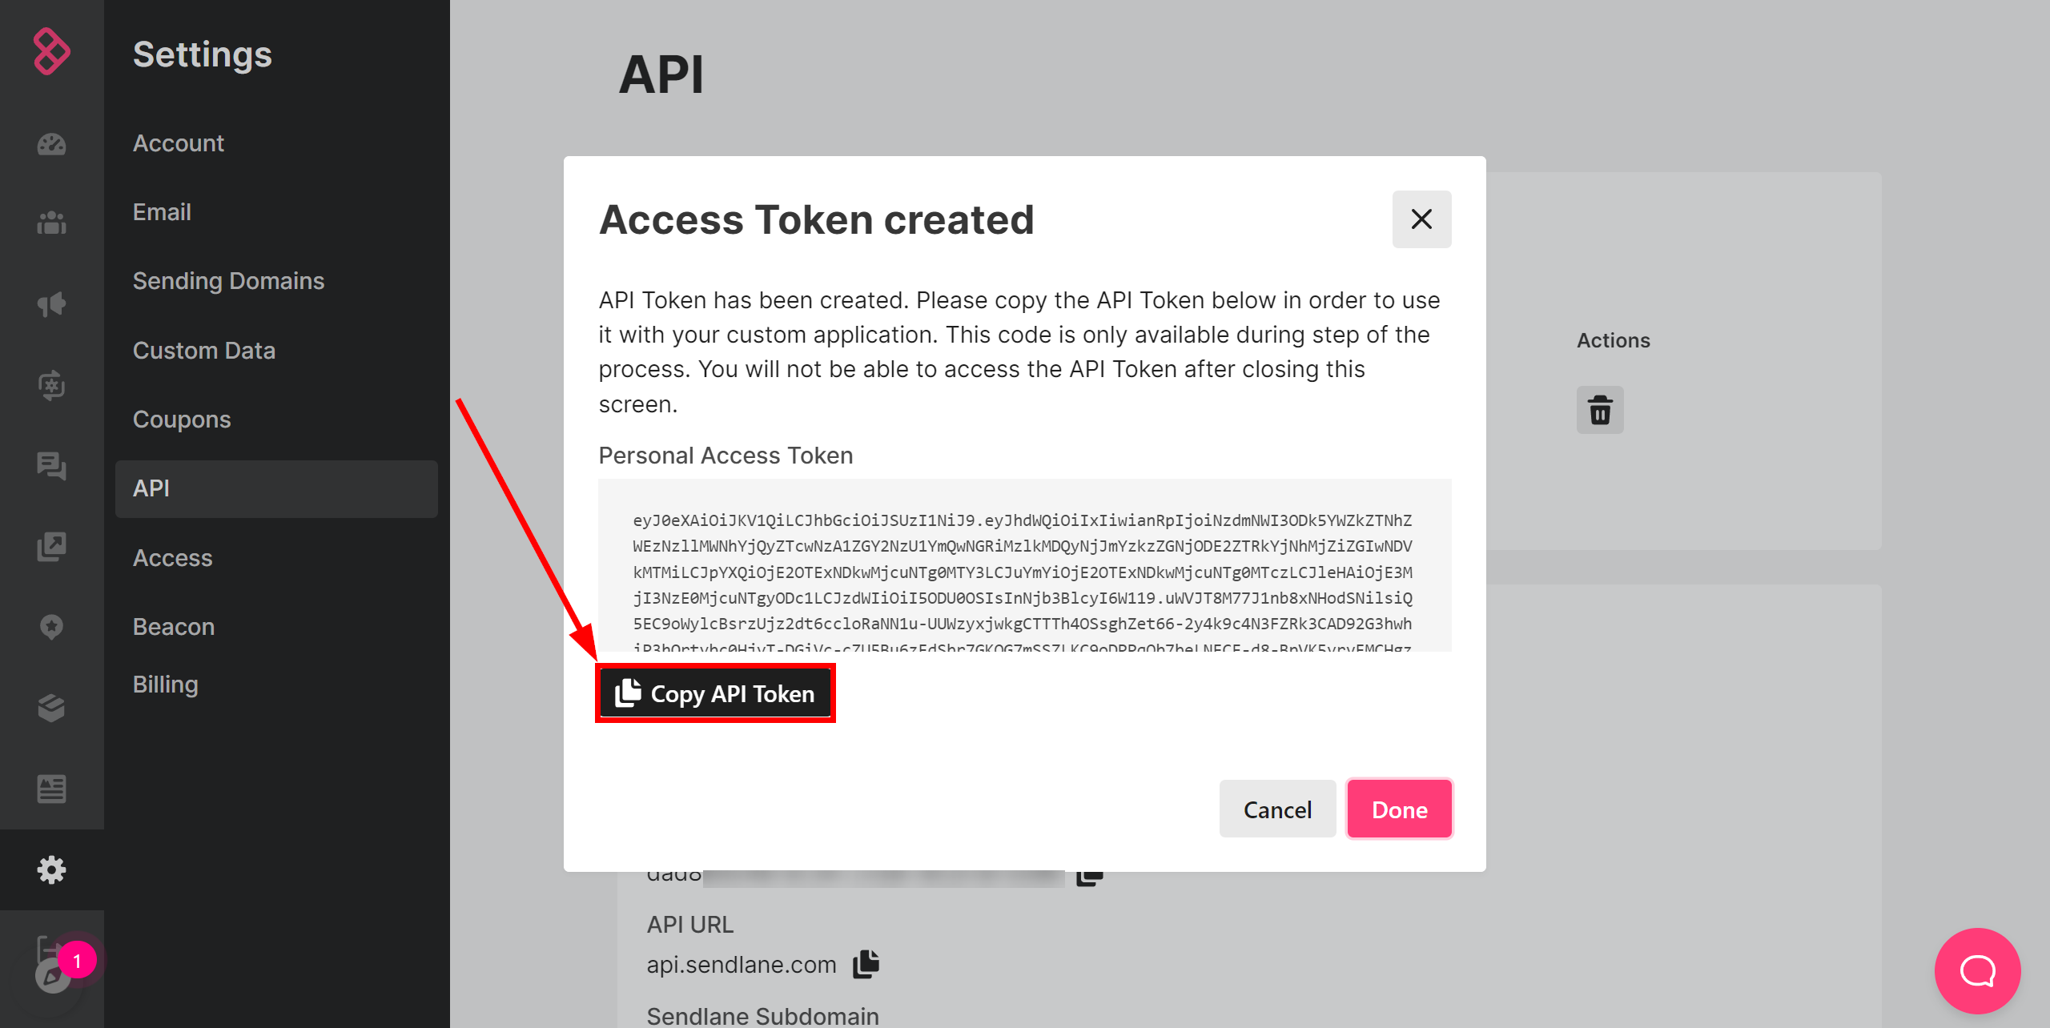Click the delete trash icon under Actions

click(1601, 409)
